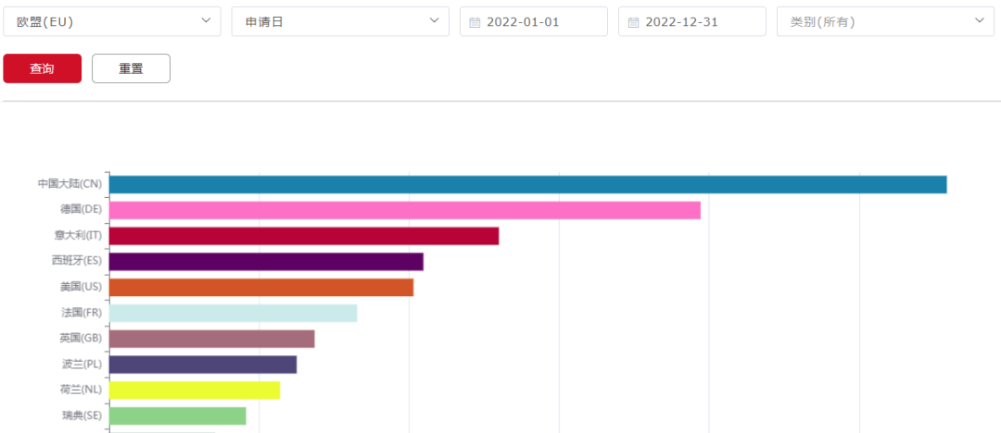
Task: Click the chevron arrow in 申请日 selector
Action: point(434,21)
